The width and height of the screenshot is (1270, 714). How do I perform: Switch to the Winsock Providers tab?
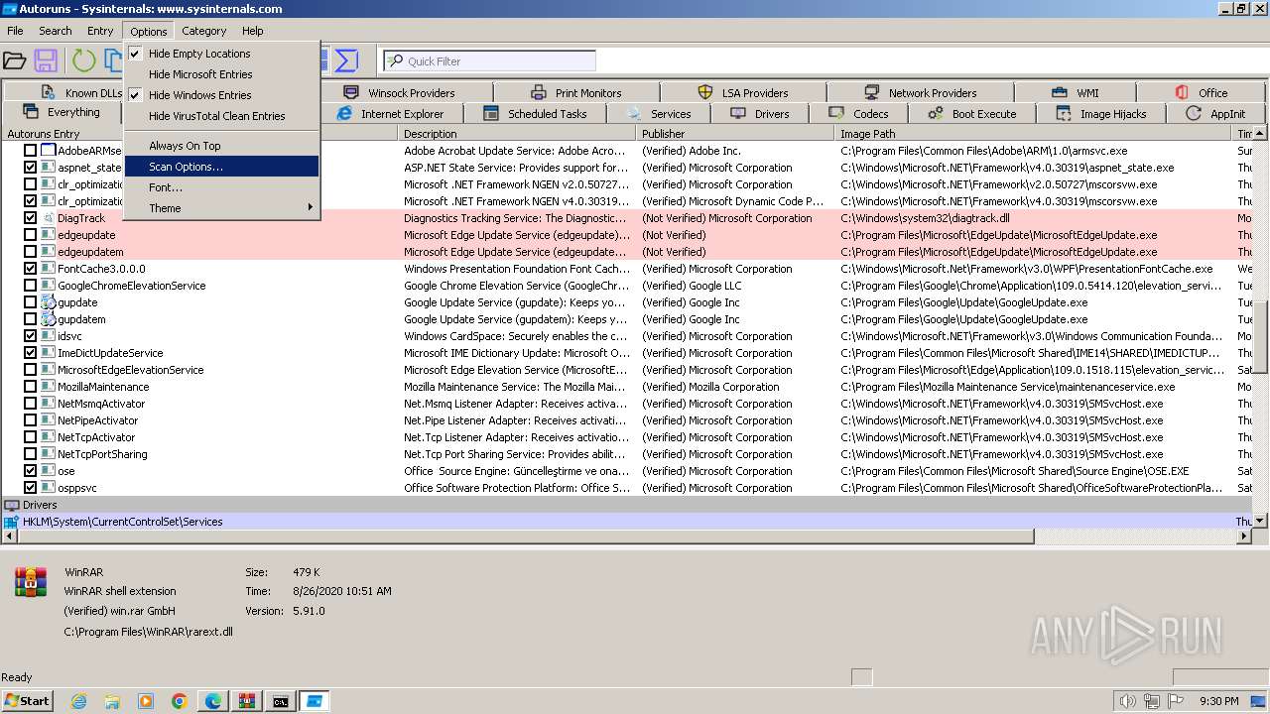(399, 93)
